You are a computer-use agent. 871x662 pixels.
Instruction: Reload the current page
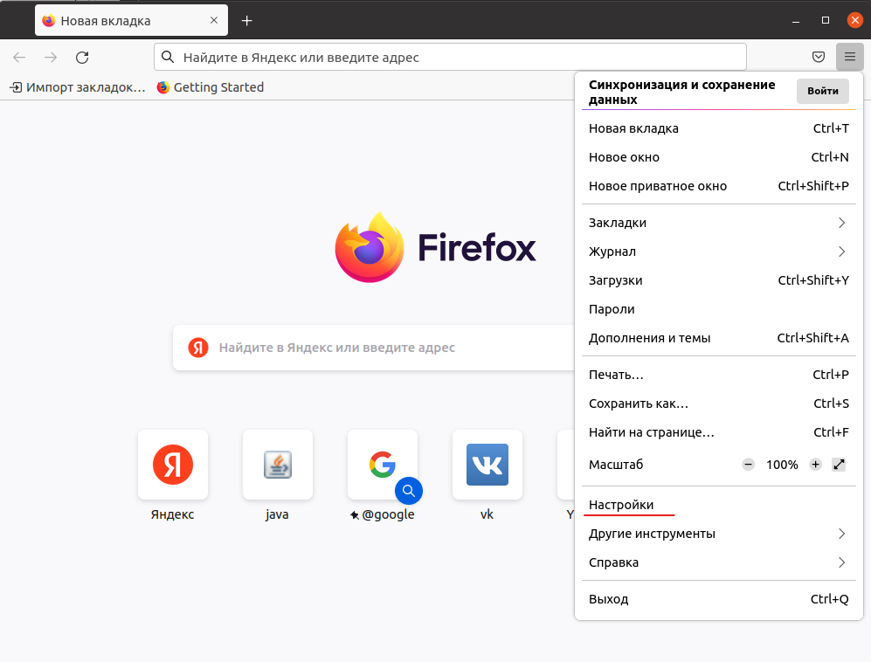coord(82,57)
